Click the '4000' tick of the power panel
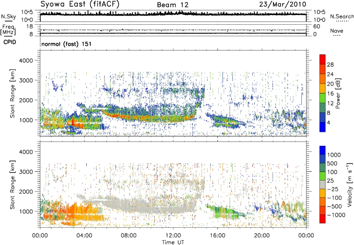Screen dimensions: 354x245 (26, 61)
